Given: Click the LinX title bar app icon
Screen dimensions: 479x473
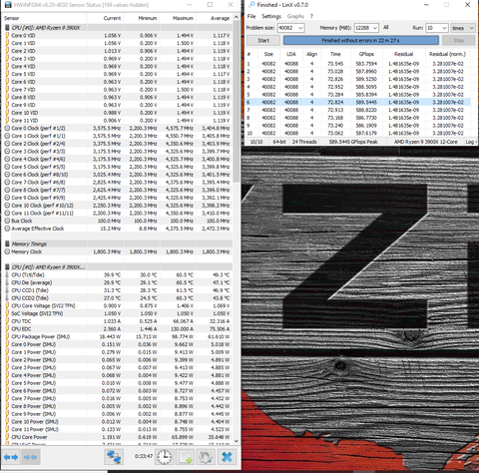Looking at the screenshot, I should pos(251,5).
